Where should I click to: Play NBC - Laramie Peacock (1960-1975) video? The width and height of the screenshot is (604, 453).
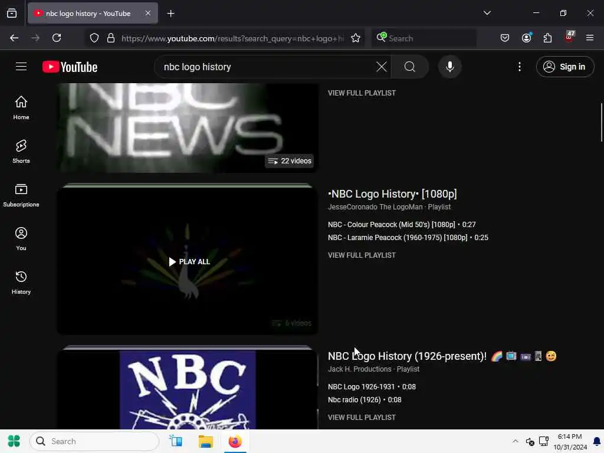pos(408,238)
